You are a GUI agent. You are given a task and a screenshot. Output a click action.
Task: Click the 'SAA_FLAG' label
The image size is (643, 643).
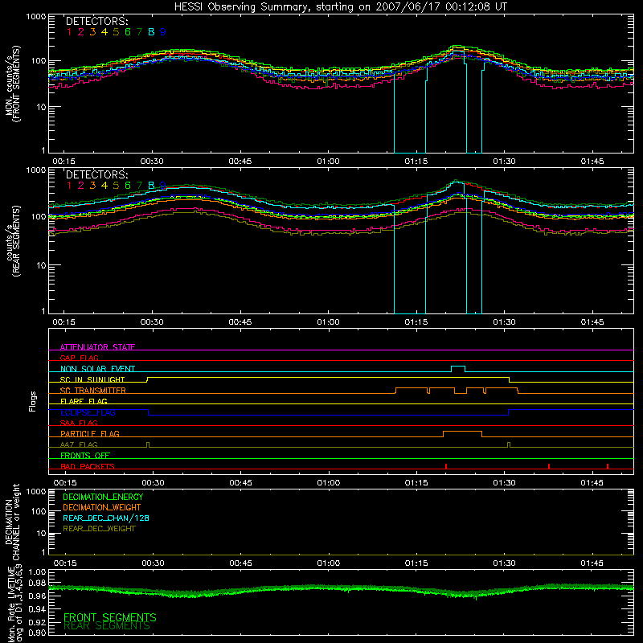(x=79, y=424)
